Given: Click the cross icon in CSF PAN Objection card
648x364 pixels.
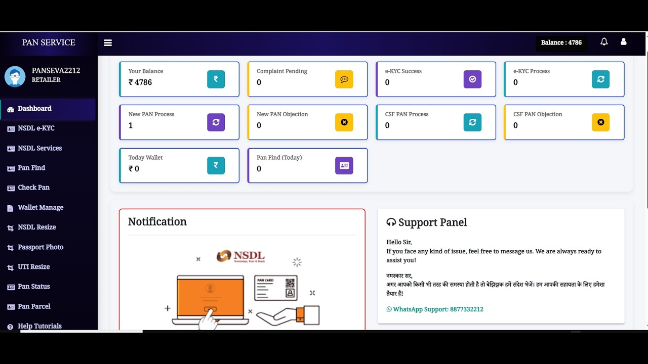Looking at the screenshot, I should tap(601, 122).
